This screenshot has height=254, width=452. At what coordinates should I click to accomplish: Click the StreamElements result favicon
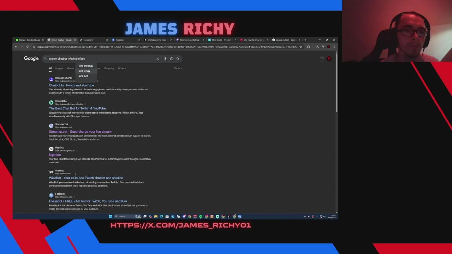[51, 79]
